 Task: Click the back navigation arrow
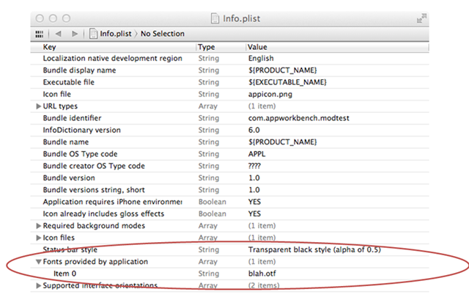pos(59,34)
